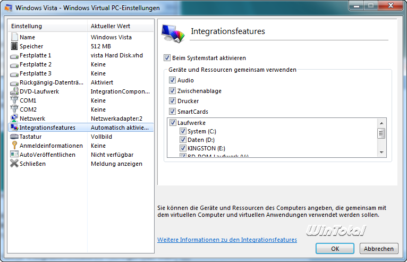Select the COM2 setting
The width and height of the screenshot is (407, 262).
click(81, 109)
